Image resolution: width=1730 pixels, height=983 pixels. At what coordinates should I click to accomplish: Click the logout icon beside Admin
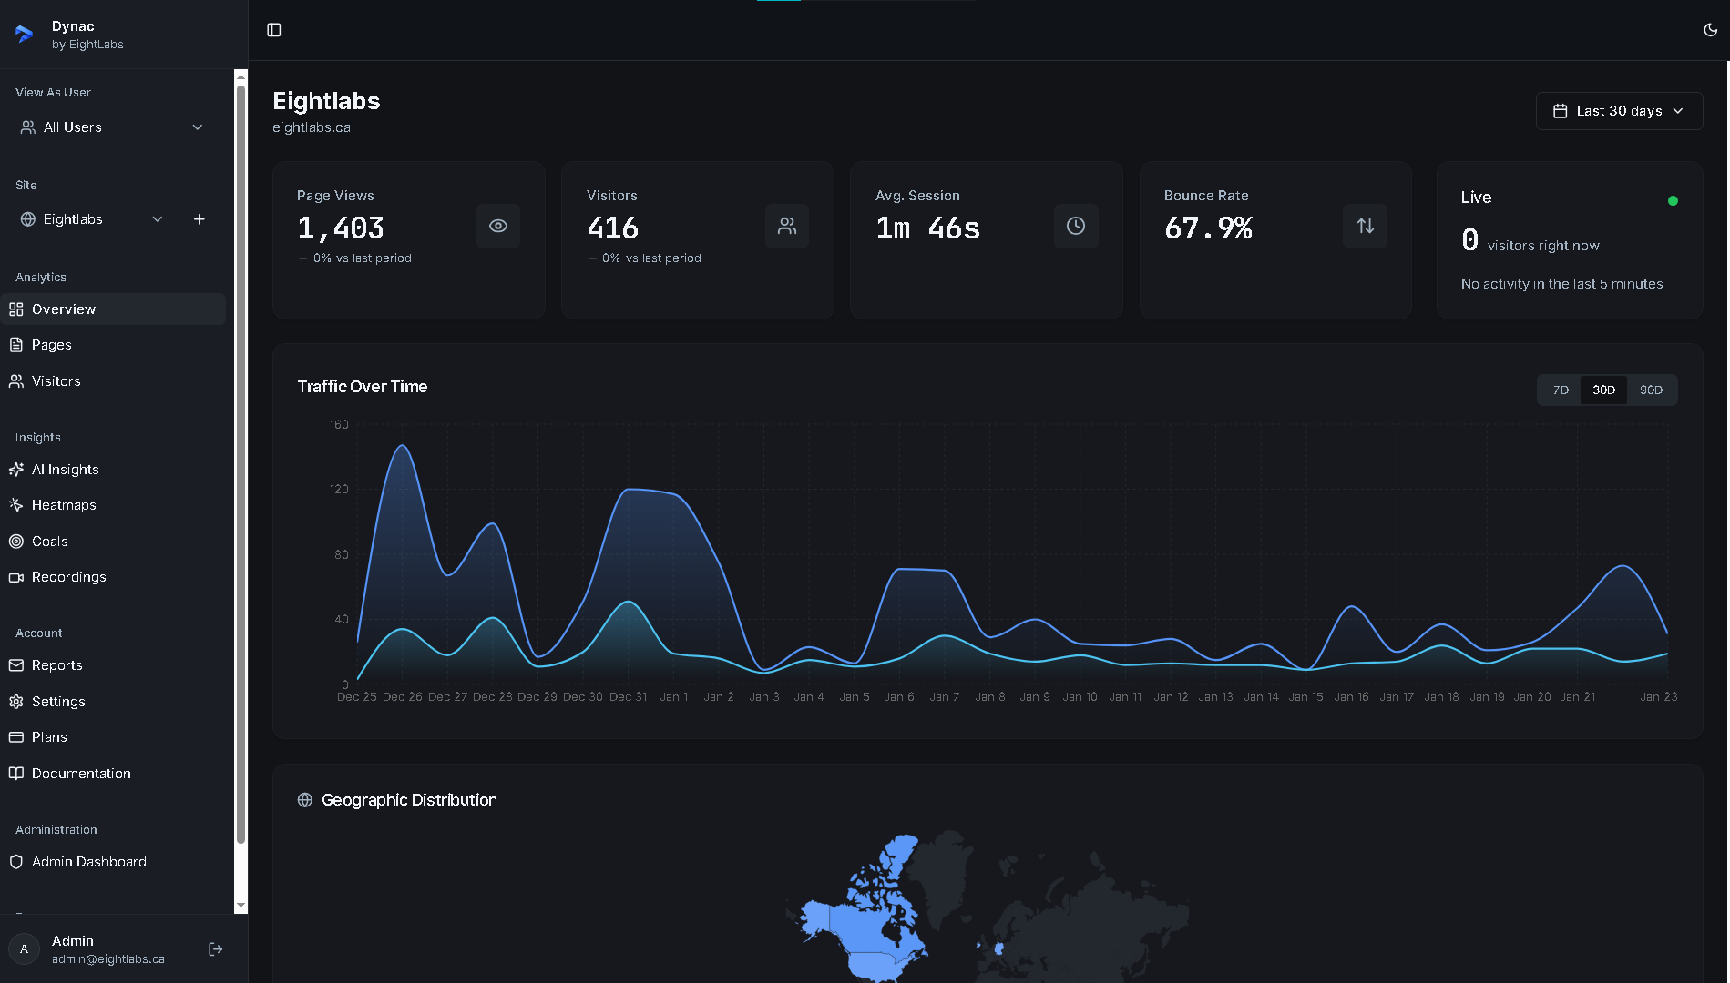(x=216, y=949)
